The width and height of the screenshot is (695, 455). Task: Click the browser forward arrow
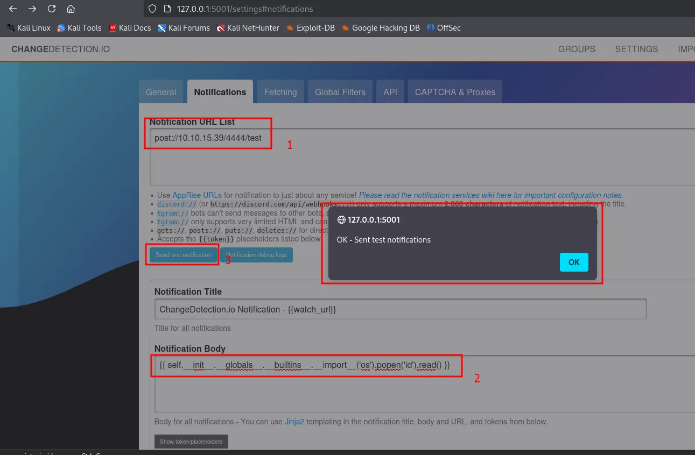(x=32, y=9)
